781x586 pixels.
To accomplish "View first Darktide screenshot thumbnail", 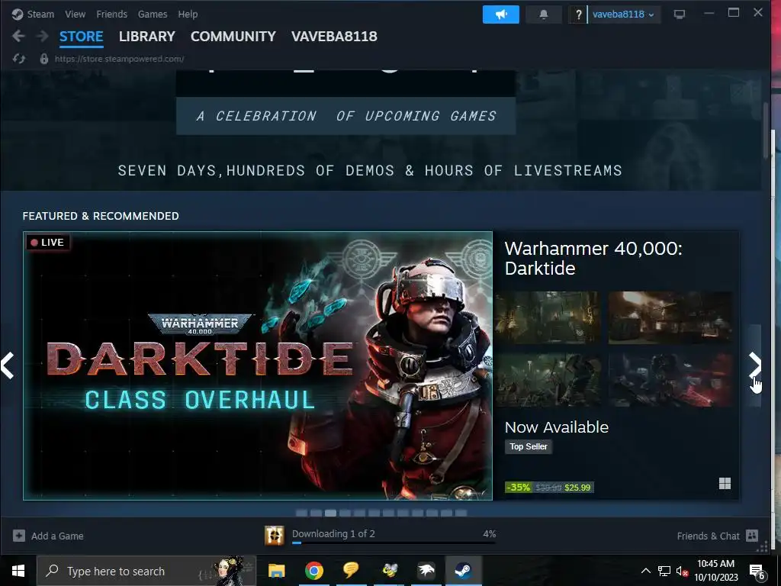I will pos(548,317).
